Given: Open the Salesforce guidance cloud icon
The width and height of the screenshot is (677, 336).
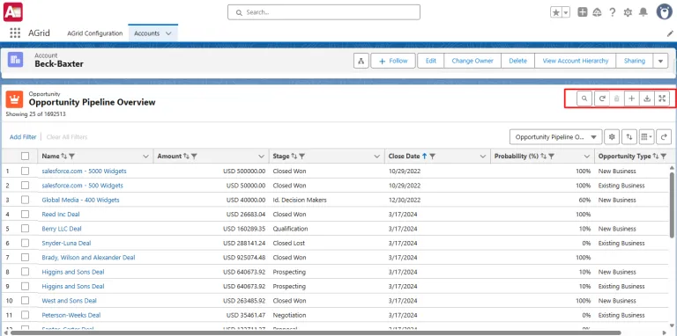Looking at the screenshot, I should 597,12.
